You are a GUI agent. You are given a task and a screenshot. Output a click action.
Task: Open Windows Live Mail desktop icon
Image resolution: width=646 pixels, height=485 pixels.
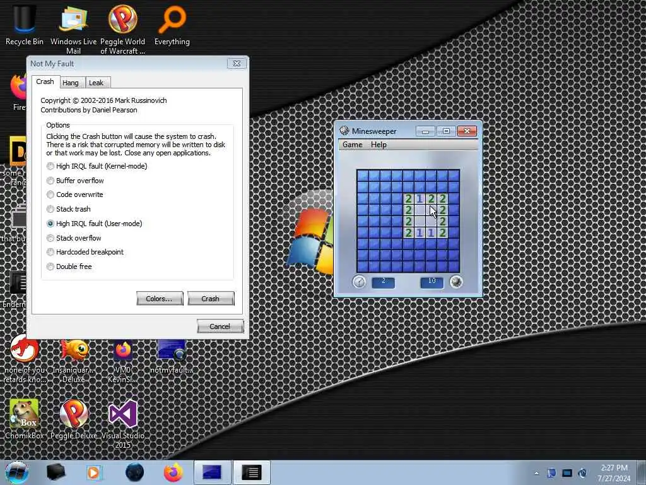[73, 29]
